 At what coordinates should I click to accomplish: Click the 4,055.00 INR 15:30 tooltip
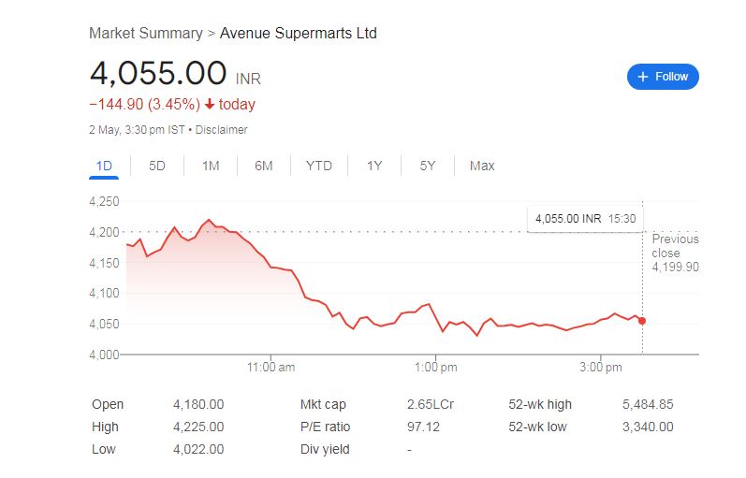click(x=585, y=218)
